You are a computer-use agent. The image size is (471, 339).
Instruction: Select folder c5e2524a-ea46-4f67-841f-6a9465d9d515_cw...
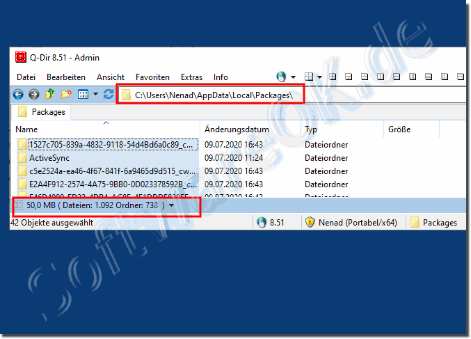coord(112,171)
